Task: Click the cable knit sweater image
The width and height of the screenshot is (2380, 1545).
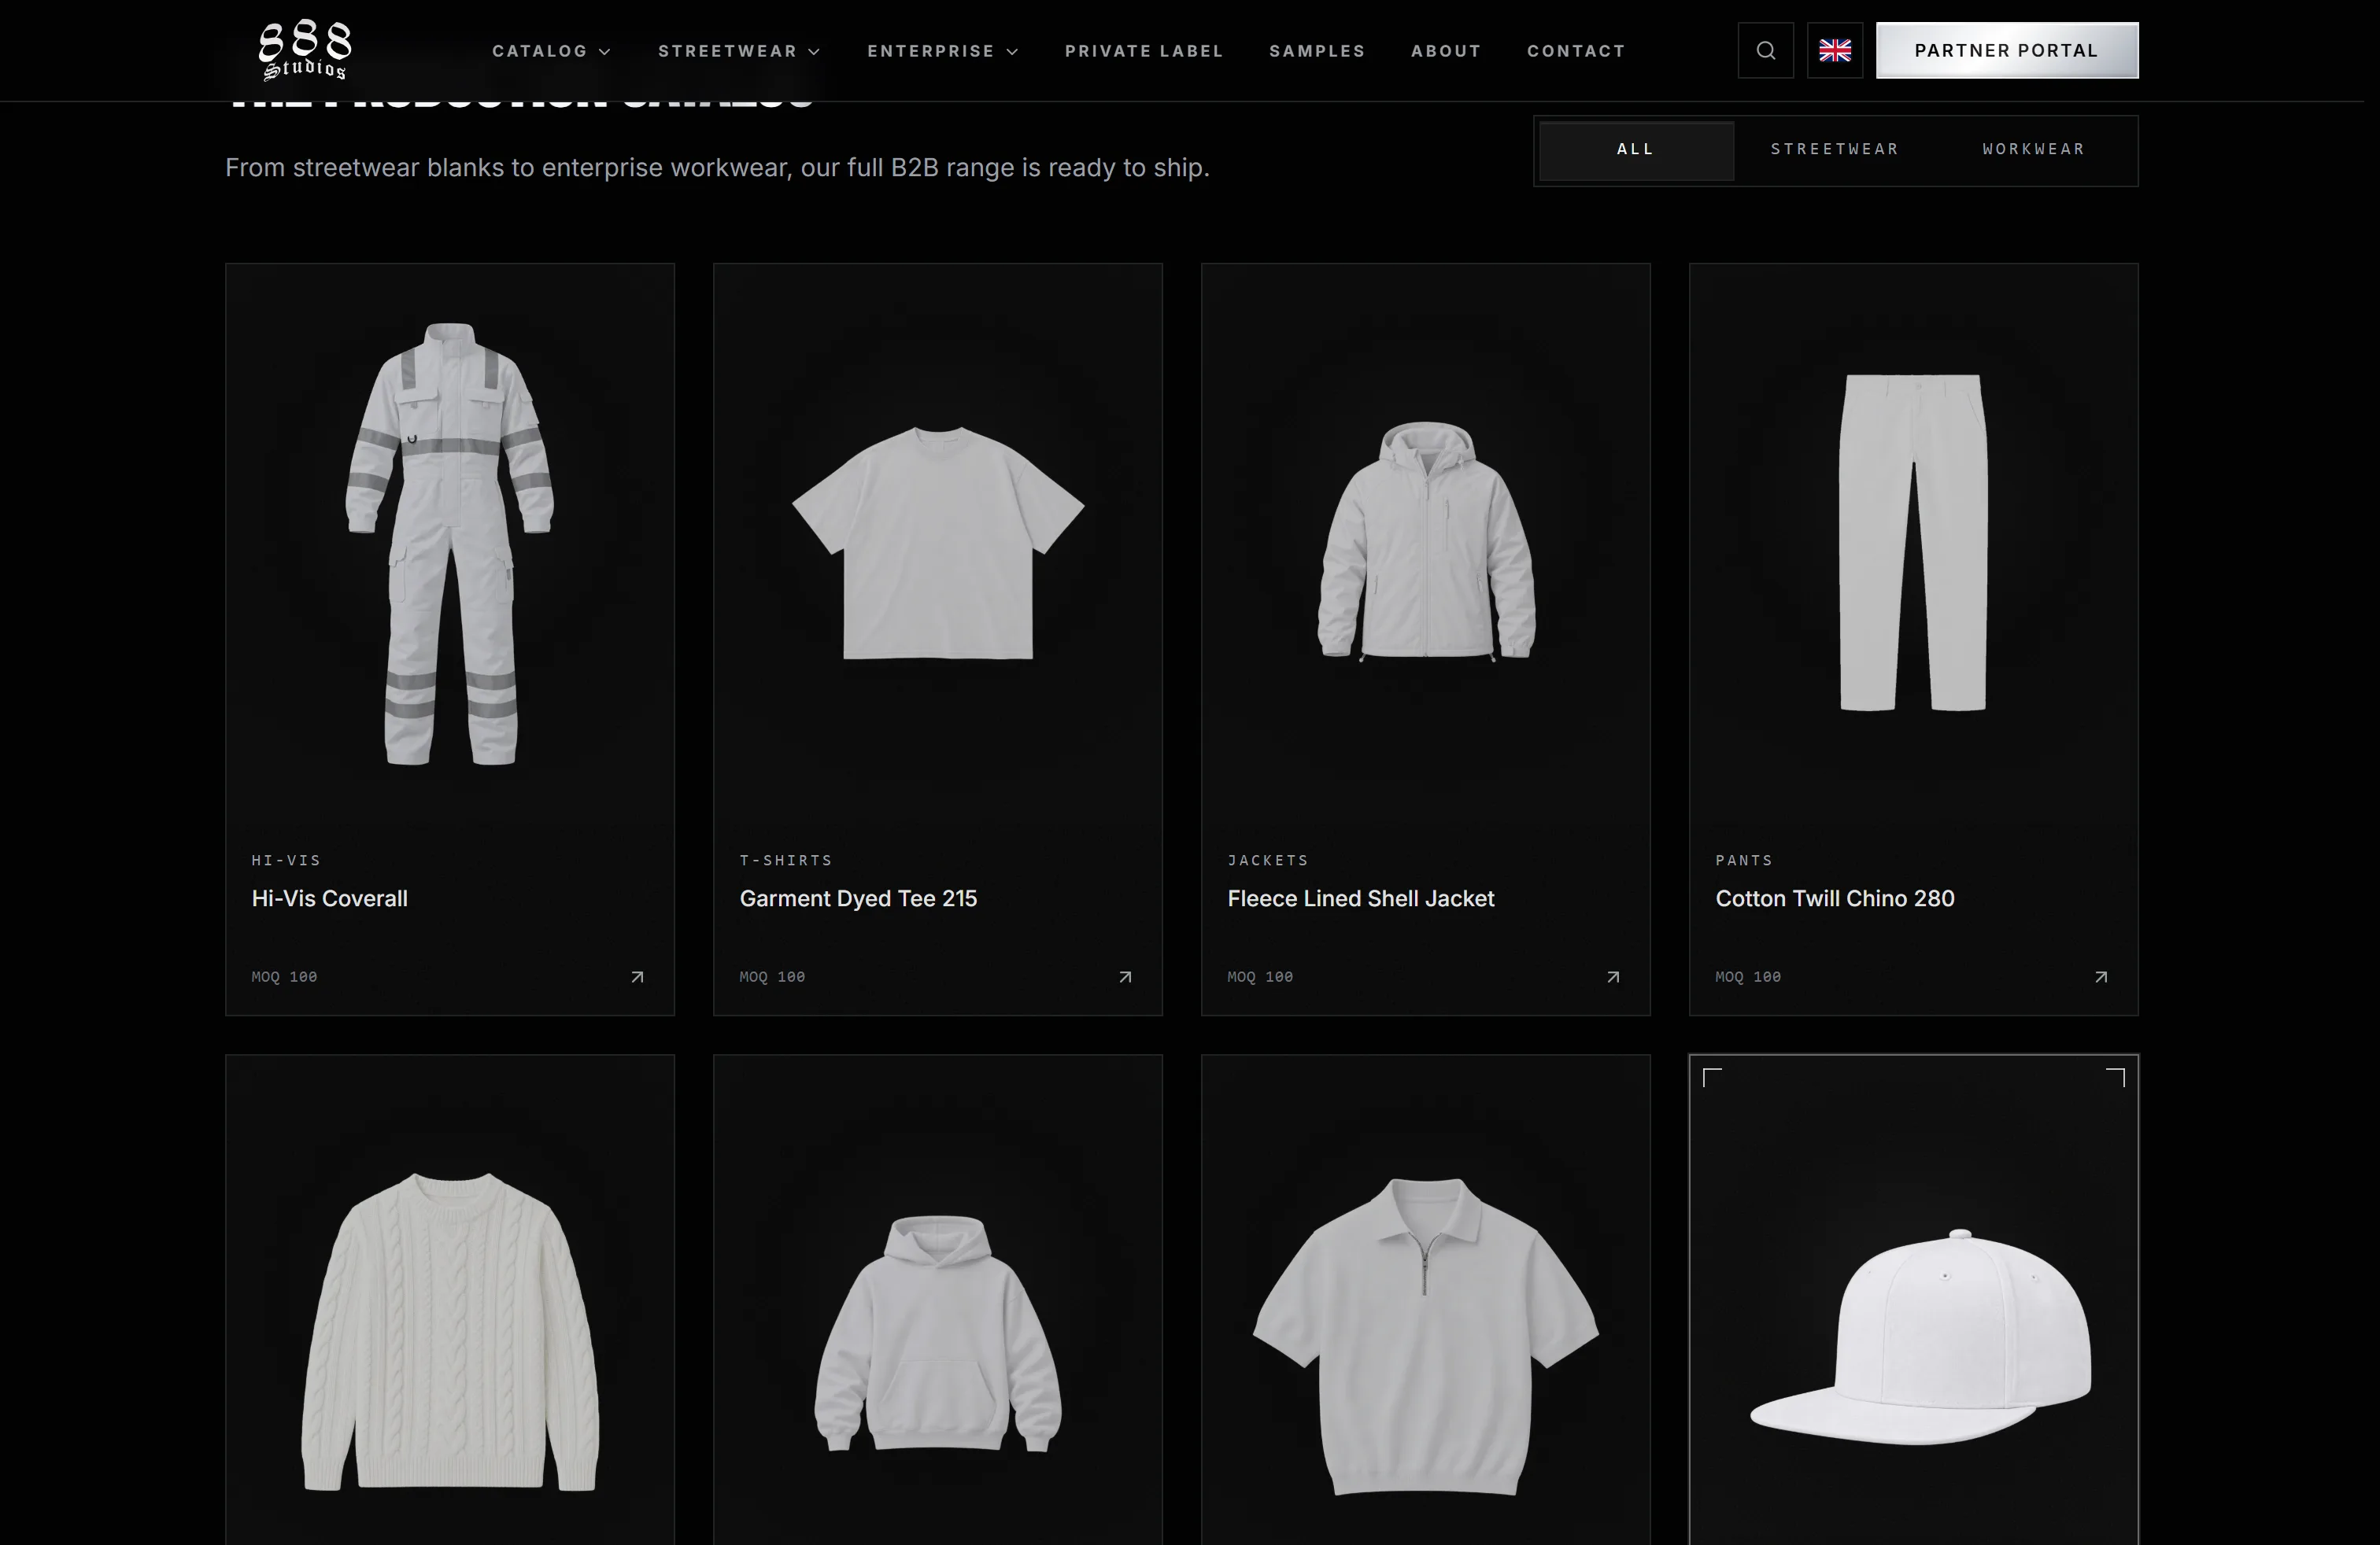Action: click(x=450, y=1331)
